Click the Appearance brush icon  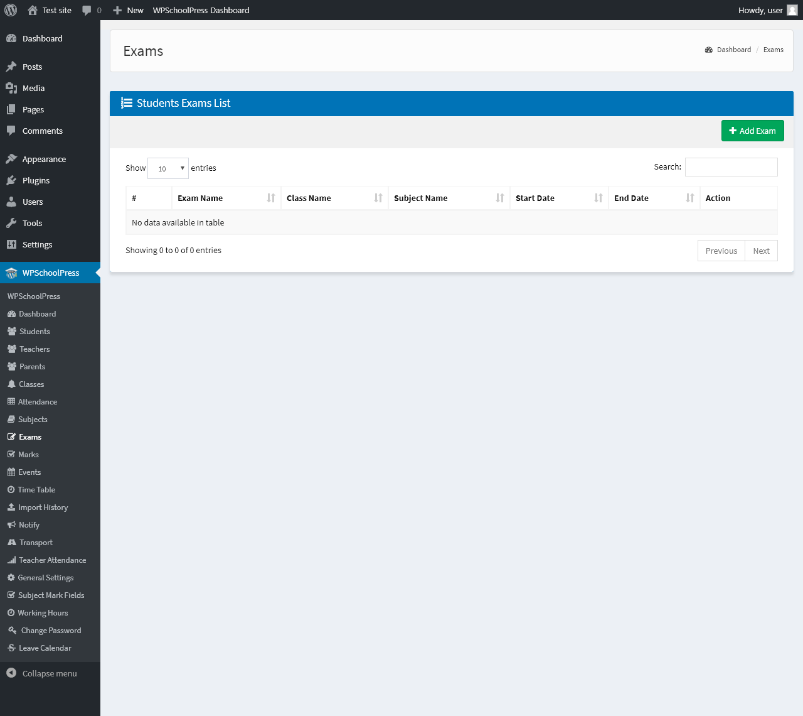point(11,159)
